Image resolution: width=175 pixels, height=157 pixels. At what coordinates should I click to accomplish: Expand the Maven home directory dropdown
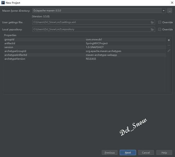coord(163,11)
